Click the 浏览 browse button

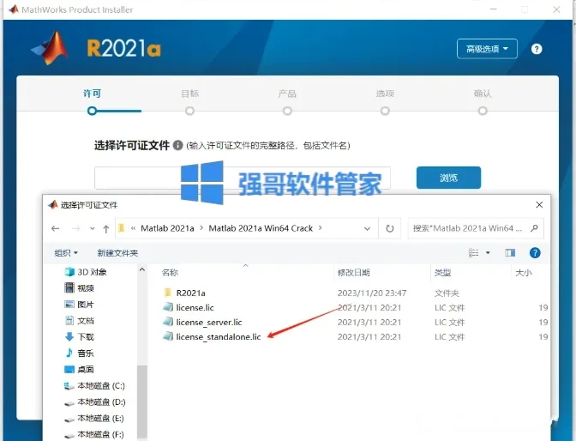pos(448,178)
